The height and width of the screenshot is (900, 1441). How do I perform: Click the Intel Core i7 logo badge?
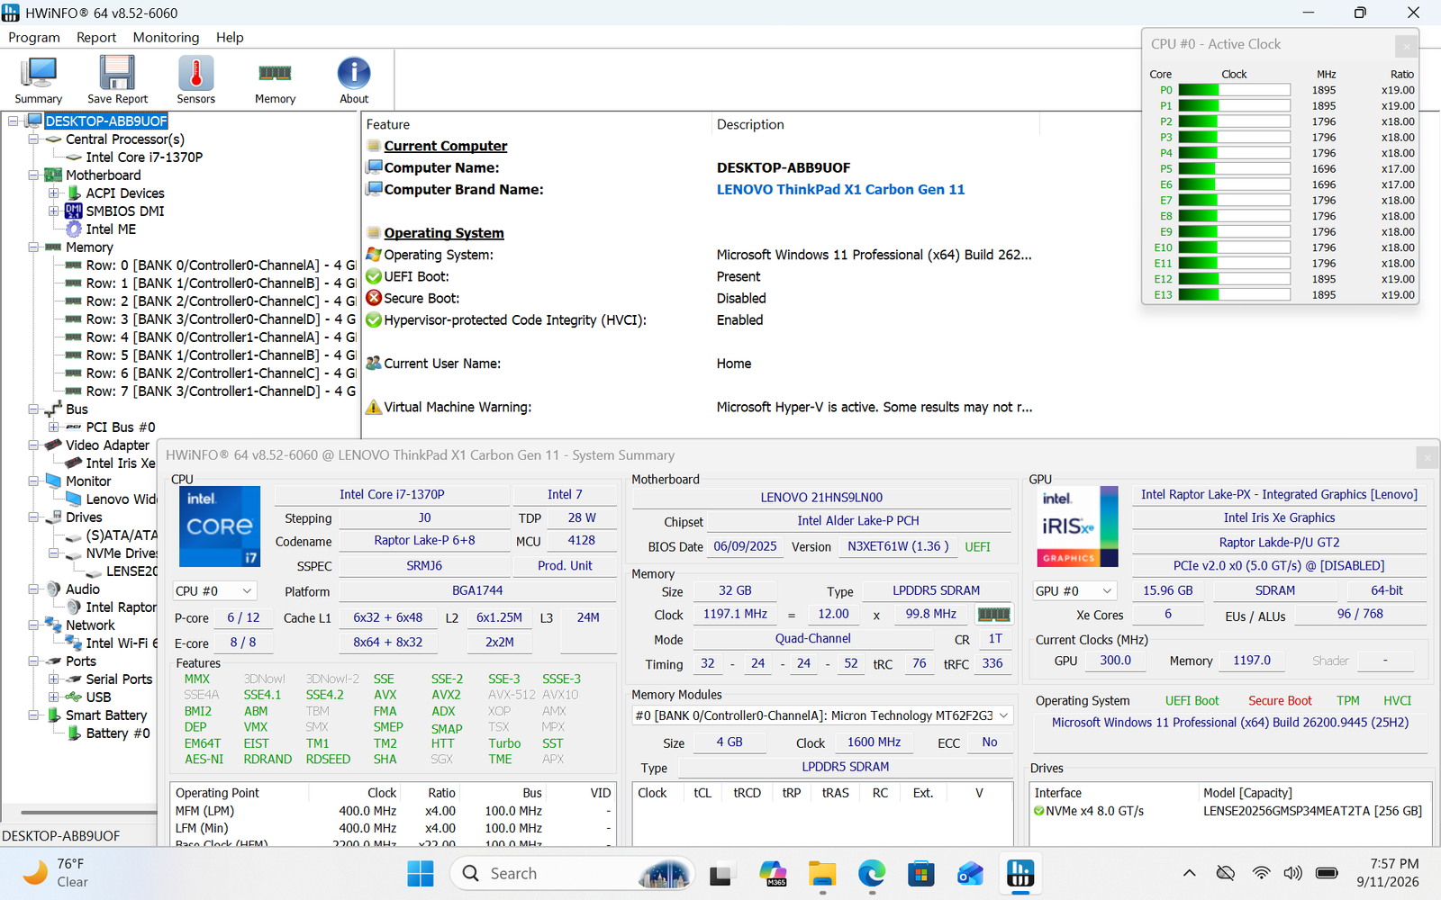(220, 526)
